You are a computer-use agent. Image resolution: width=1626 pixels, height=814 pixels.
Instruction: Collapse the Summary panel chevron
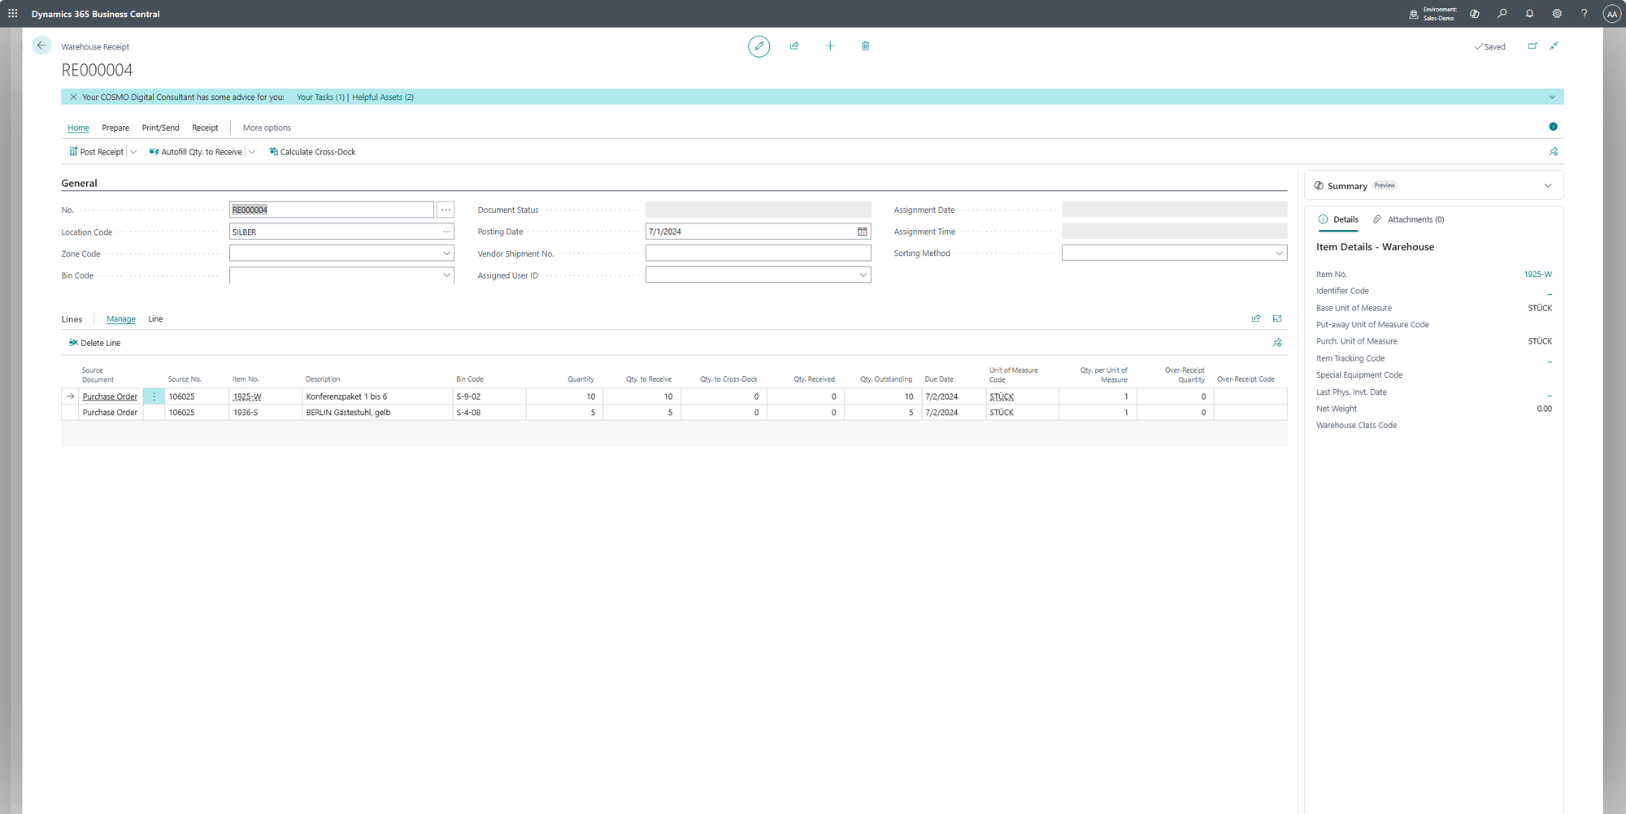pyautogui.click(x=1547, y=186)
